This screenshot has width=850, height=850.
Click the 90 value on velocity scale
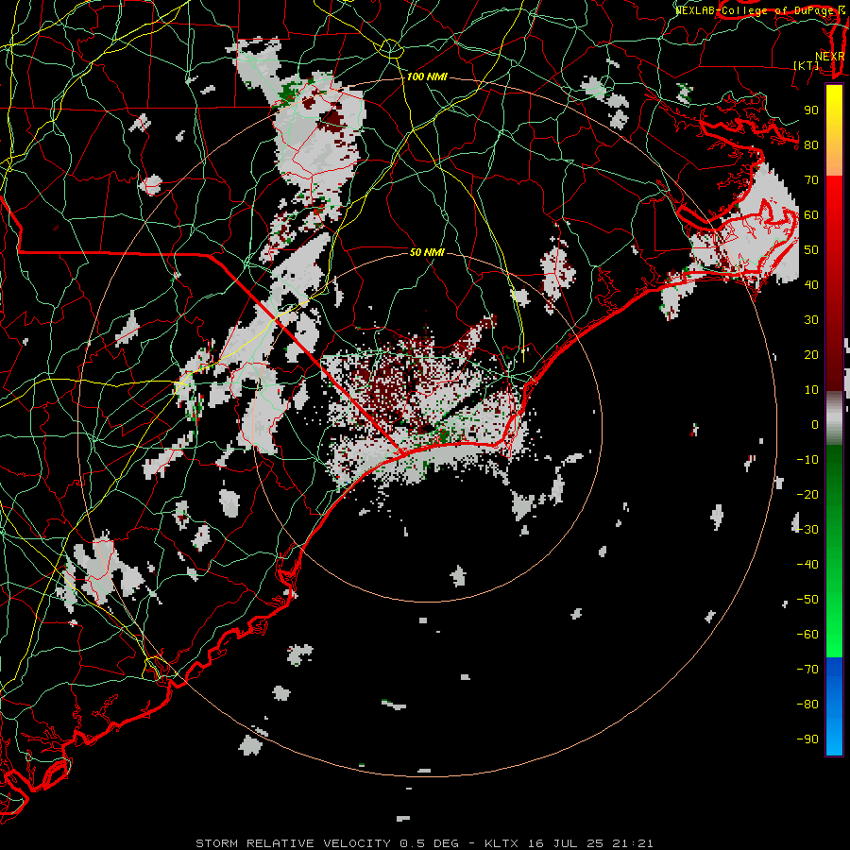coord(811,110)
